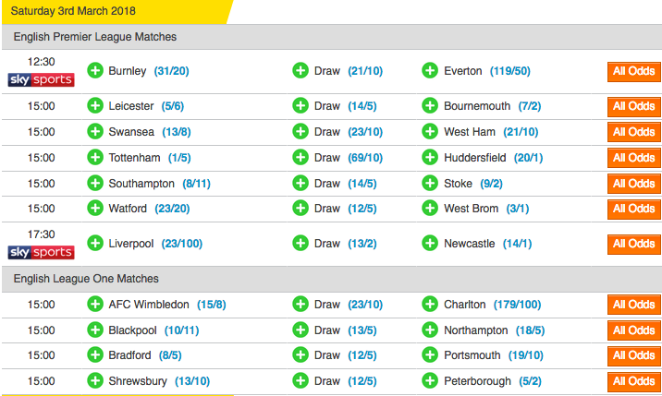662x396 pixels.
Task: Click the English League One Matches header
Action: (x=86, y=278)
